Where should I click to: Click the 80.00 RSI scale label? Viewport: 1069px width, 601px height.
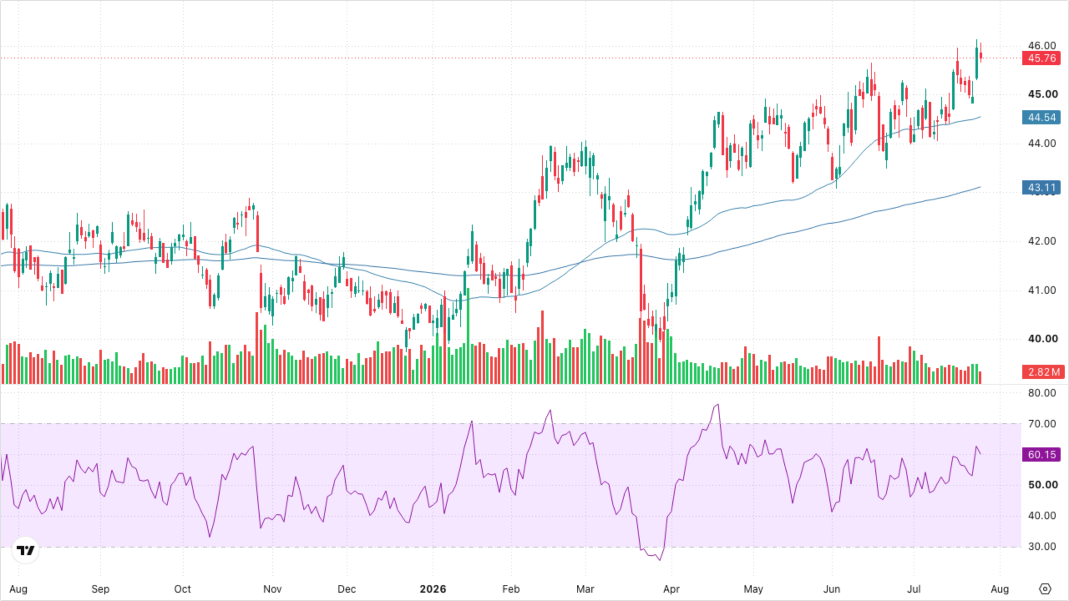[1041, 393]
